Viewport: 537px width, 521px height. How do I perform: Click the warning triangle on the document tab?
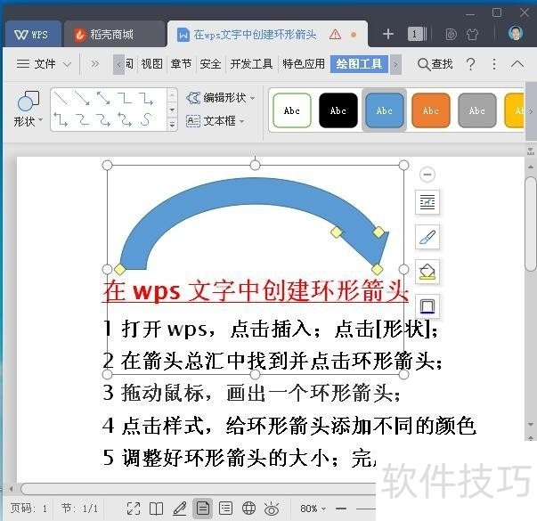point(335,35)
